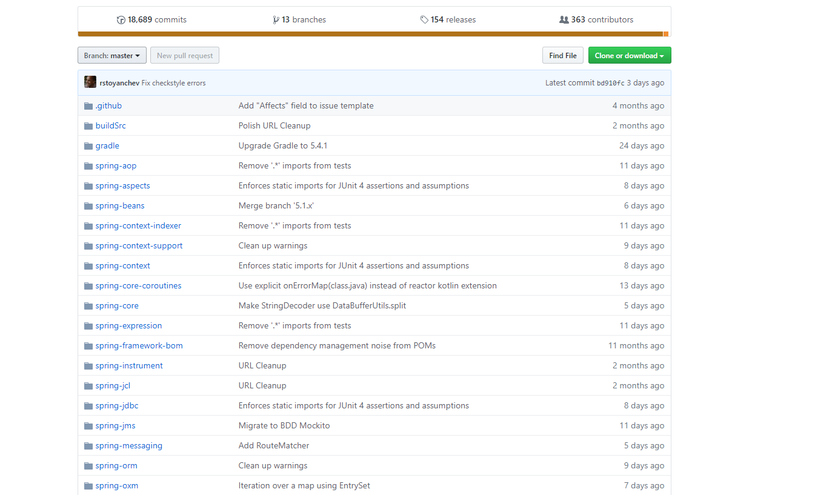Click the spring-jcl folder icon
This screenshot has height=495, width=832.
tap(88, 386)
